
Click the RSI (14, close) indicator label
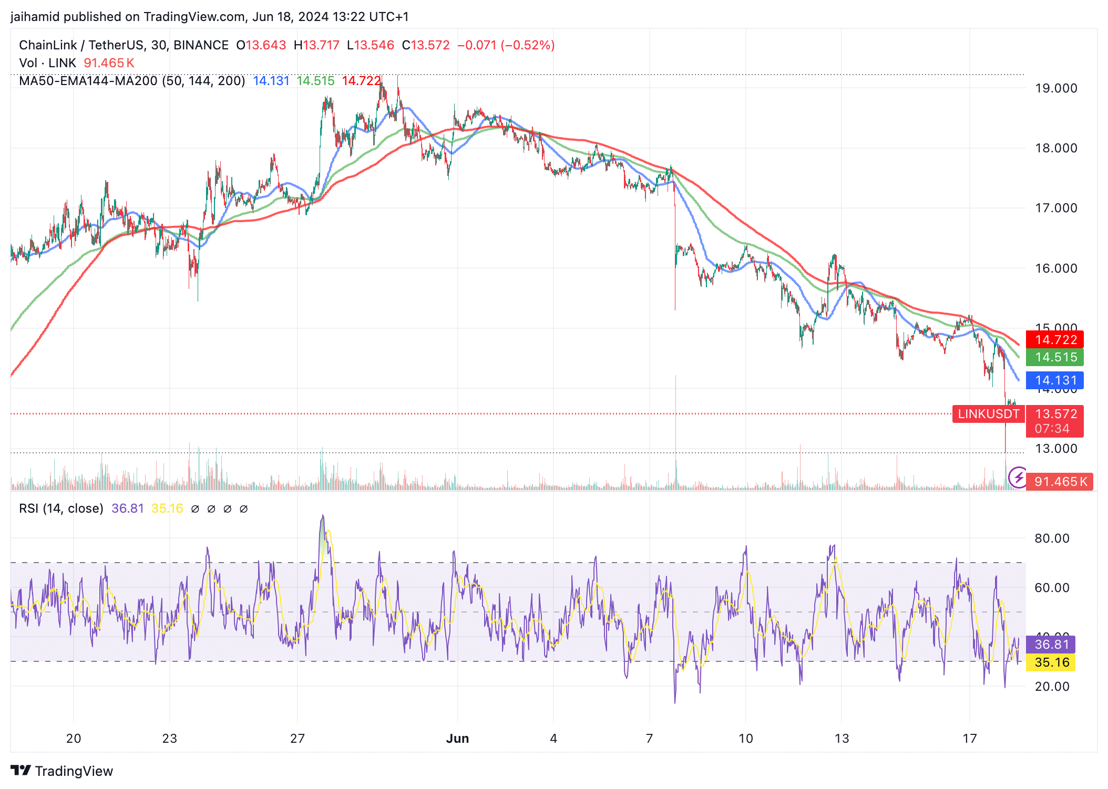coord(61,508)
